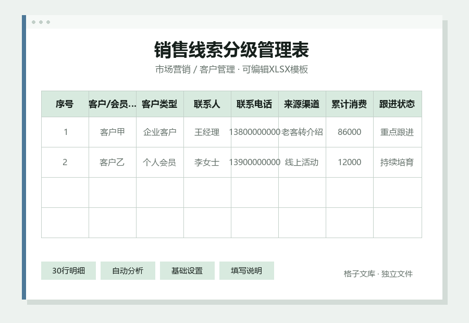The width and height of the screenshot is (469, 323).
Task: Switch to the 自动分析 tab
Action: [128, 271]
